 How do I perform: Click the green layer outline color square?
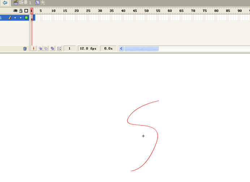pos(26,18)
